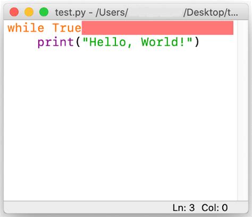This screenshot has width=252, height=217.
Task: Click the 'True' keyword in line one
Action: click(67, 28)
